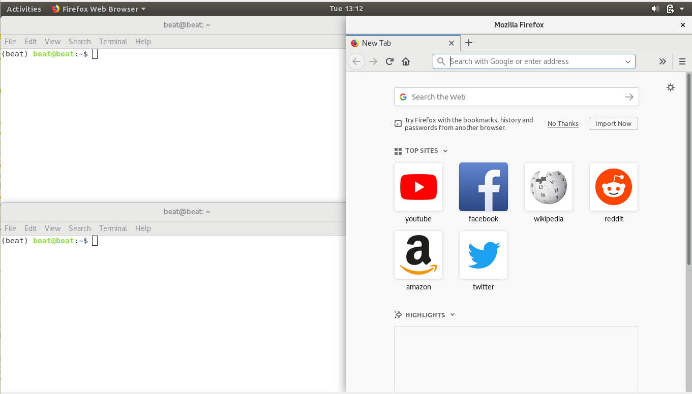
Task: Open the Wikipedia top site tile
Action: pos(548,187)
